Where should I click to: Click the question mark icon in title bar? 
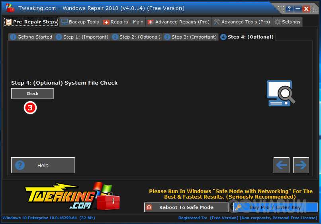(289, 9)
